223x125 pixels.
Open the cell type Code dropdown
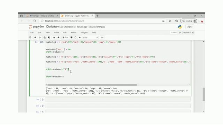tap(91, 38)
